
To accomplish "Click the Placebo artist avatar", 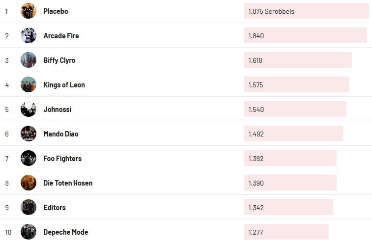I will pyautogui.click(x=29, y=11).
